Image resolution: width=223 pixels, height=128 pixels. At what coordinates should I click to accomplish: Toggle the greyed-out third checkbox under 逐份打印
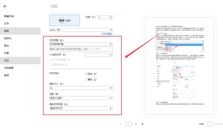(x=50, y=65)
